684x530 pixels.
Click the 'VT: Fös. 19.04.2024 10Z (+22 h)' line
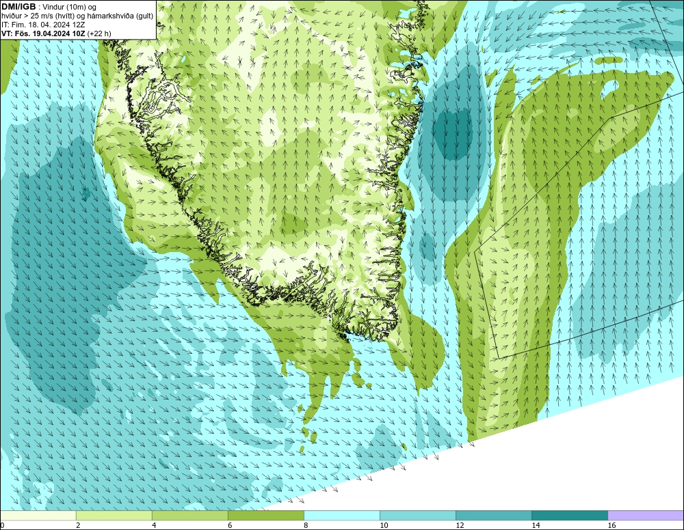[x=56, y=33]
